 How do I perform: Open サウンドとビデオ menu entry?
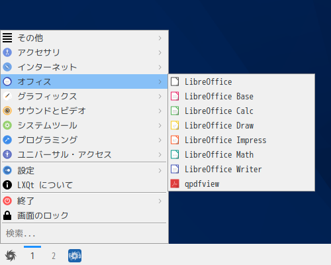click(84, 111)
